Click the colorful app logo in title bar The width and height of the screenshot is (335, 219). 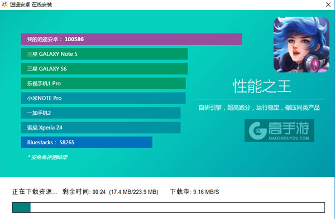click(x=4, y=4)
